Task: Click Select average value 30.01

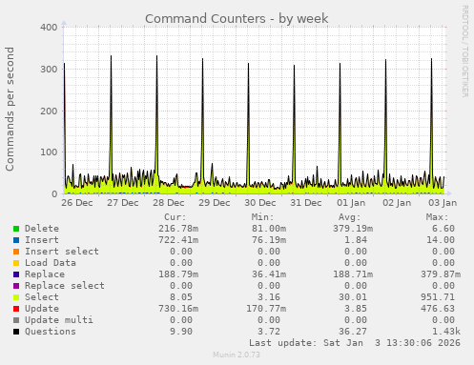Action: [353, 297]
